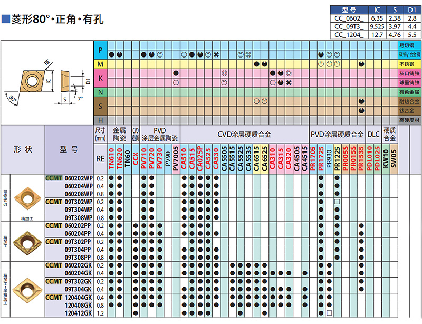
Task: Select the CA530 grade column header
Action: (216, 159)
